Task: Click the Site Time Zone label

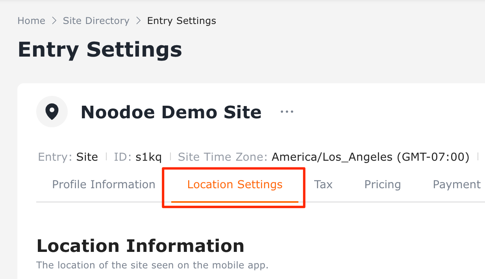Action: 222,158
